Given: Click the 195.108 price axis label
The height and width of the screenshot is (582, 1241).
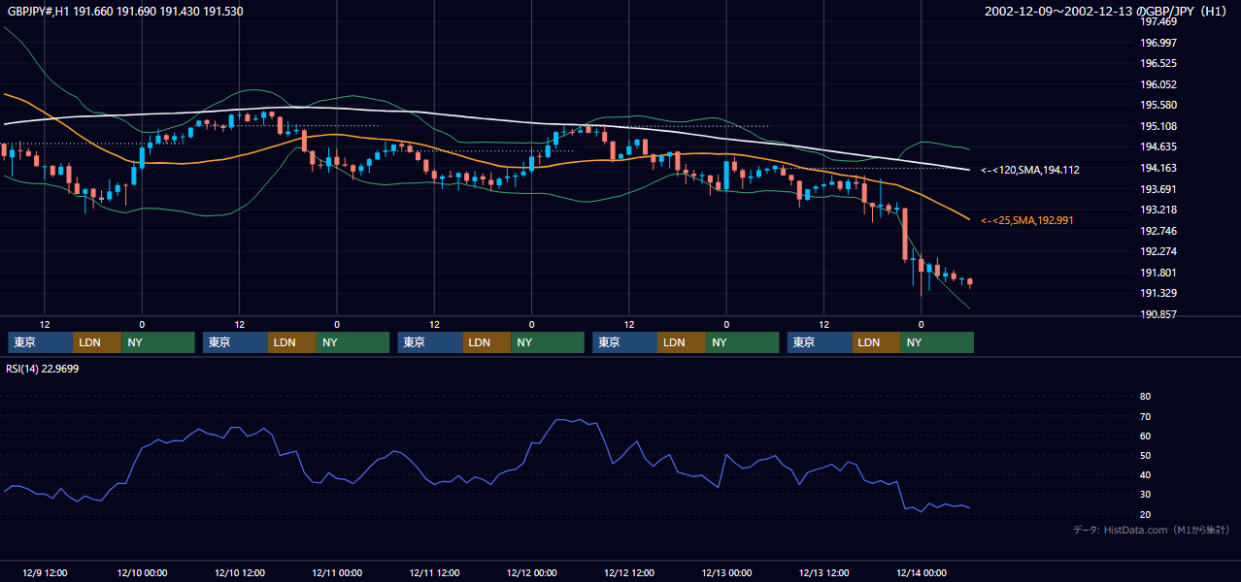Looking at the screenshot, I should pyautogui.click(x=1158, y=126).
